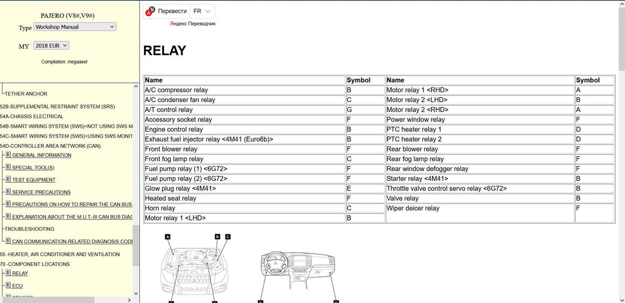This screenshot has width=625, height=303.
Task: Select the Power window relay cell
Action: click(x=480, y=120)
